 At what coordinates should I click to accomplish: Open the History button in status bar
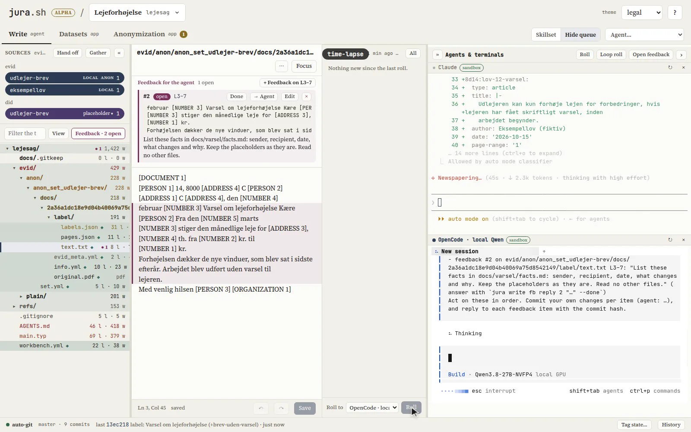671,425
